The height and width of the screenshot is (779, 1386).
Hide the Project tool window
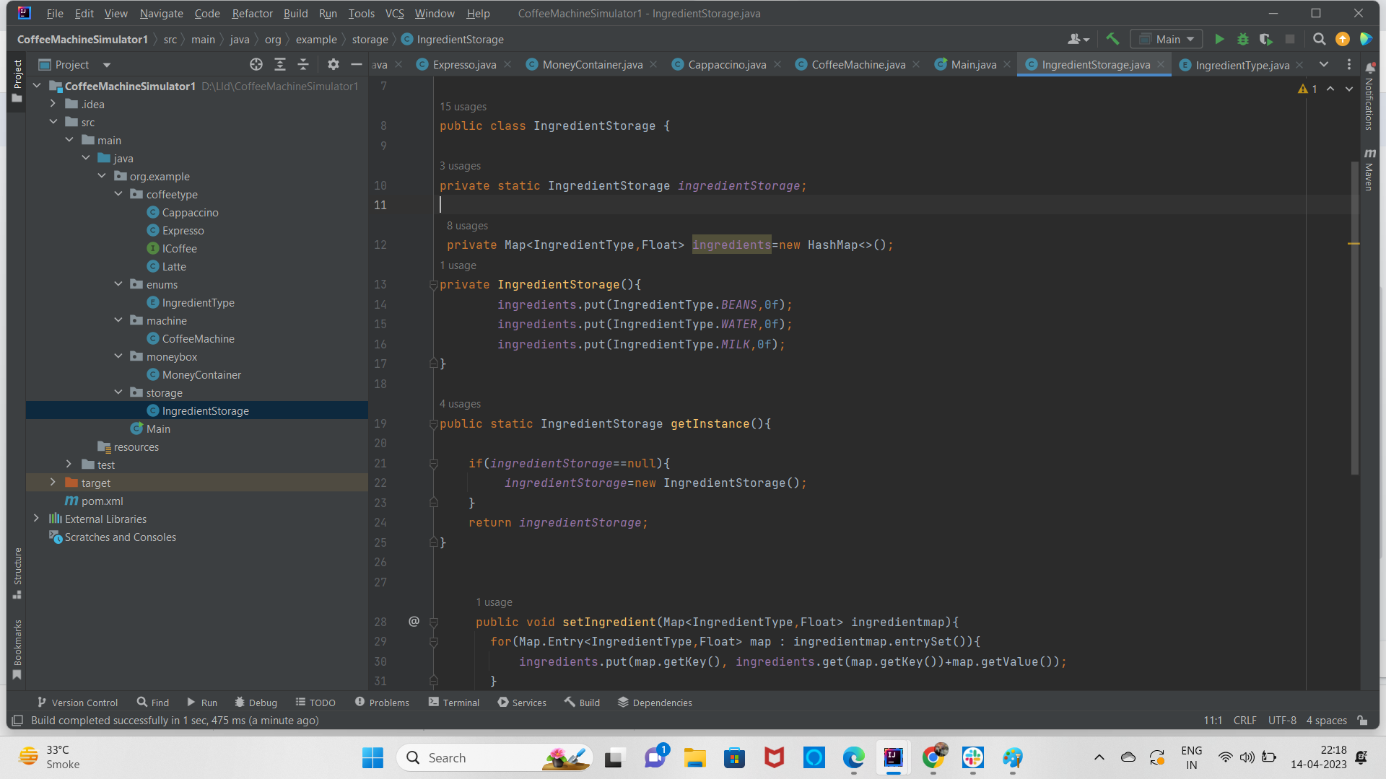coord(357,65)
